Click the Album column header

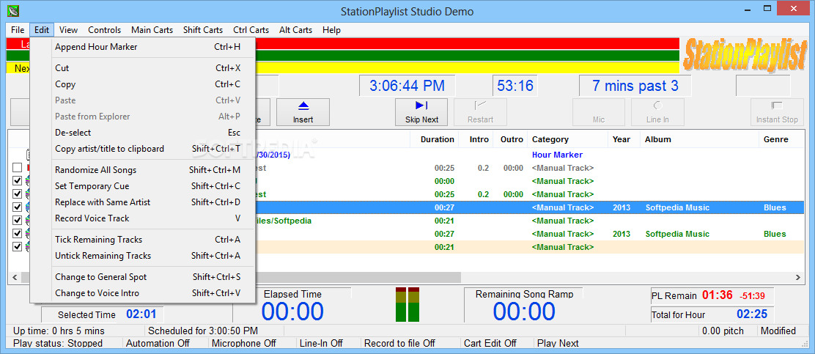700,139
